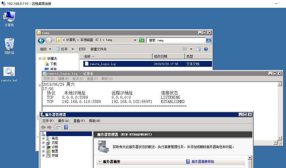This screenshot has width=286, height=168.
Task: Click 计算机 segment in address bar
Action: [71, 40]
